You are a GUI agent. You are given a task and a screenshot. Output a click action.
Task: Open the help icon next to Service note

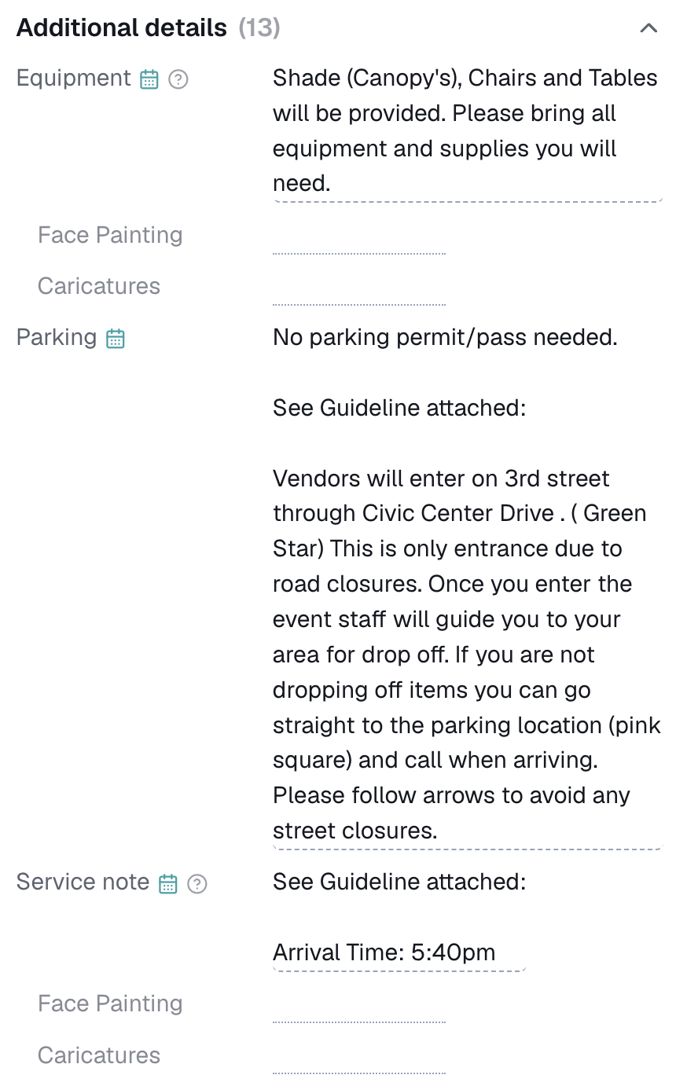197,883
